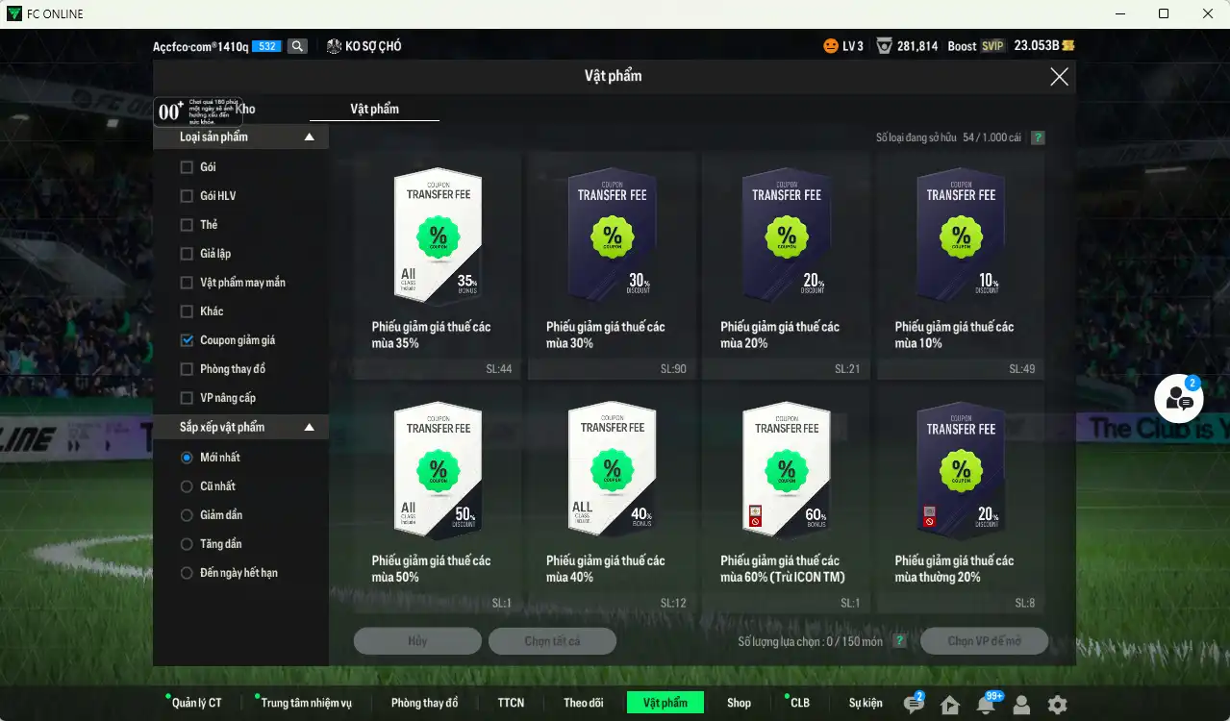The width and height of the screenshot is (1230, 721).
Task: Select the Đến ngày hết hạn sort option
Action: point(187,573)
